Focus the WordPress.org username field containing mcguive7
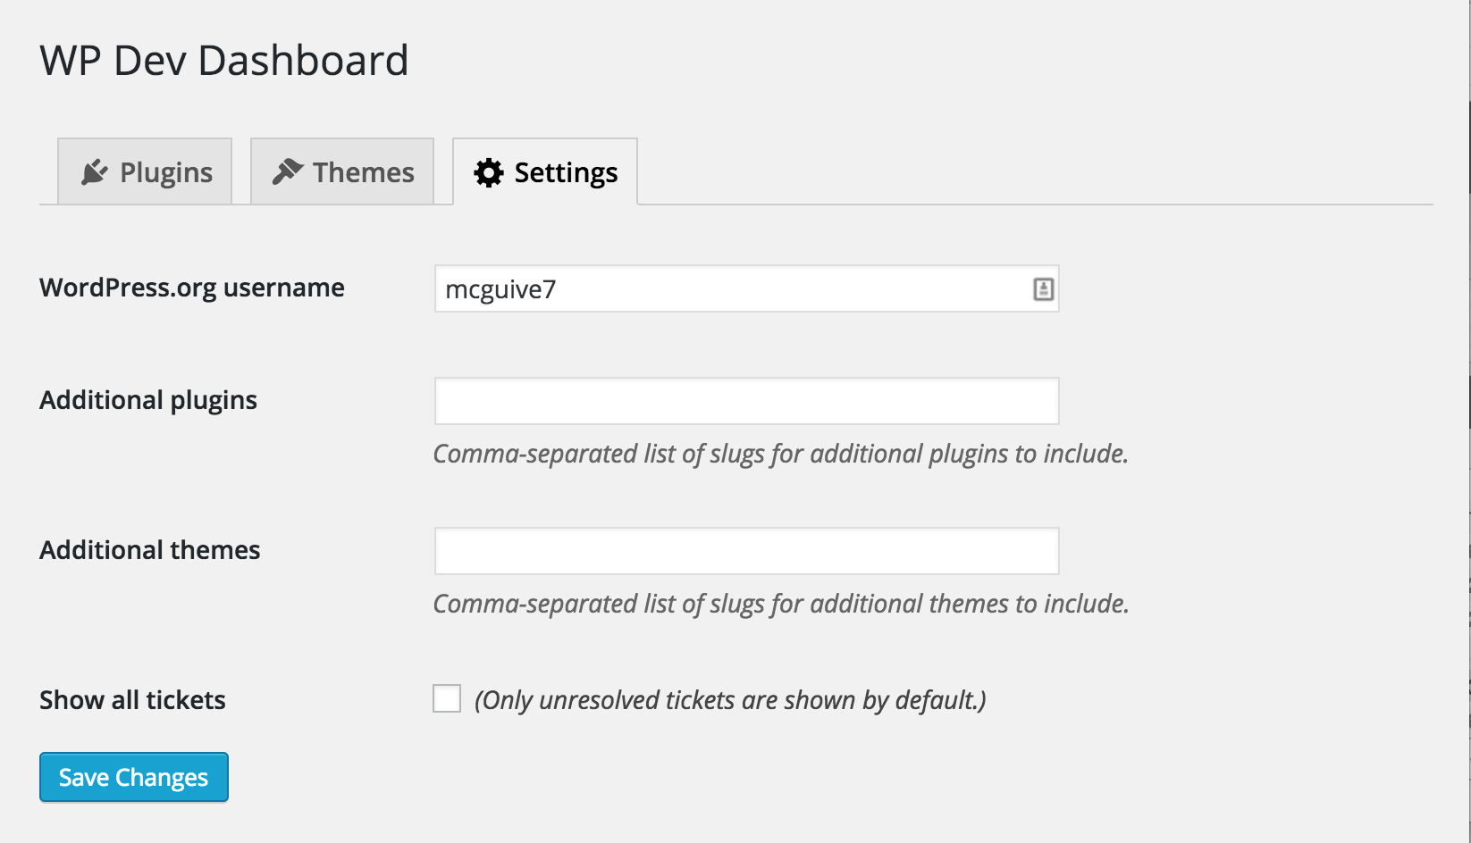Image resolution: width=1471 pixels, height=843 pixels. (747, 288)
